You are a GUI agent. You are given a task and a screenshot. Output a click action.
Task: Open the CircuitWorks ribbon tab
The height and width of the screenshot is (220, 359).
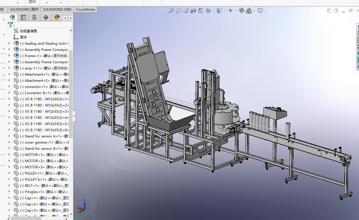[x=86, y=9]
